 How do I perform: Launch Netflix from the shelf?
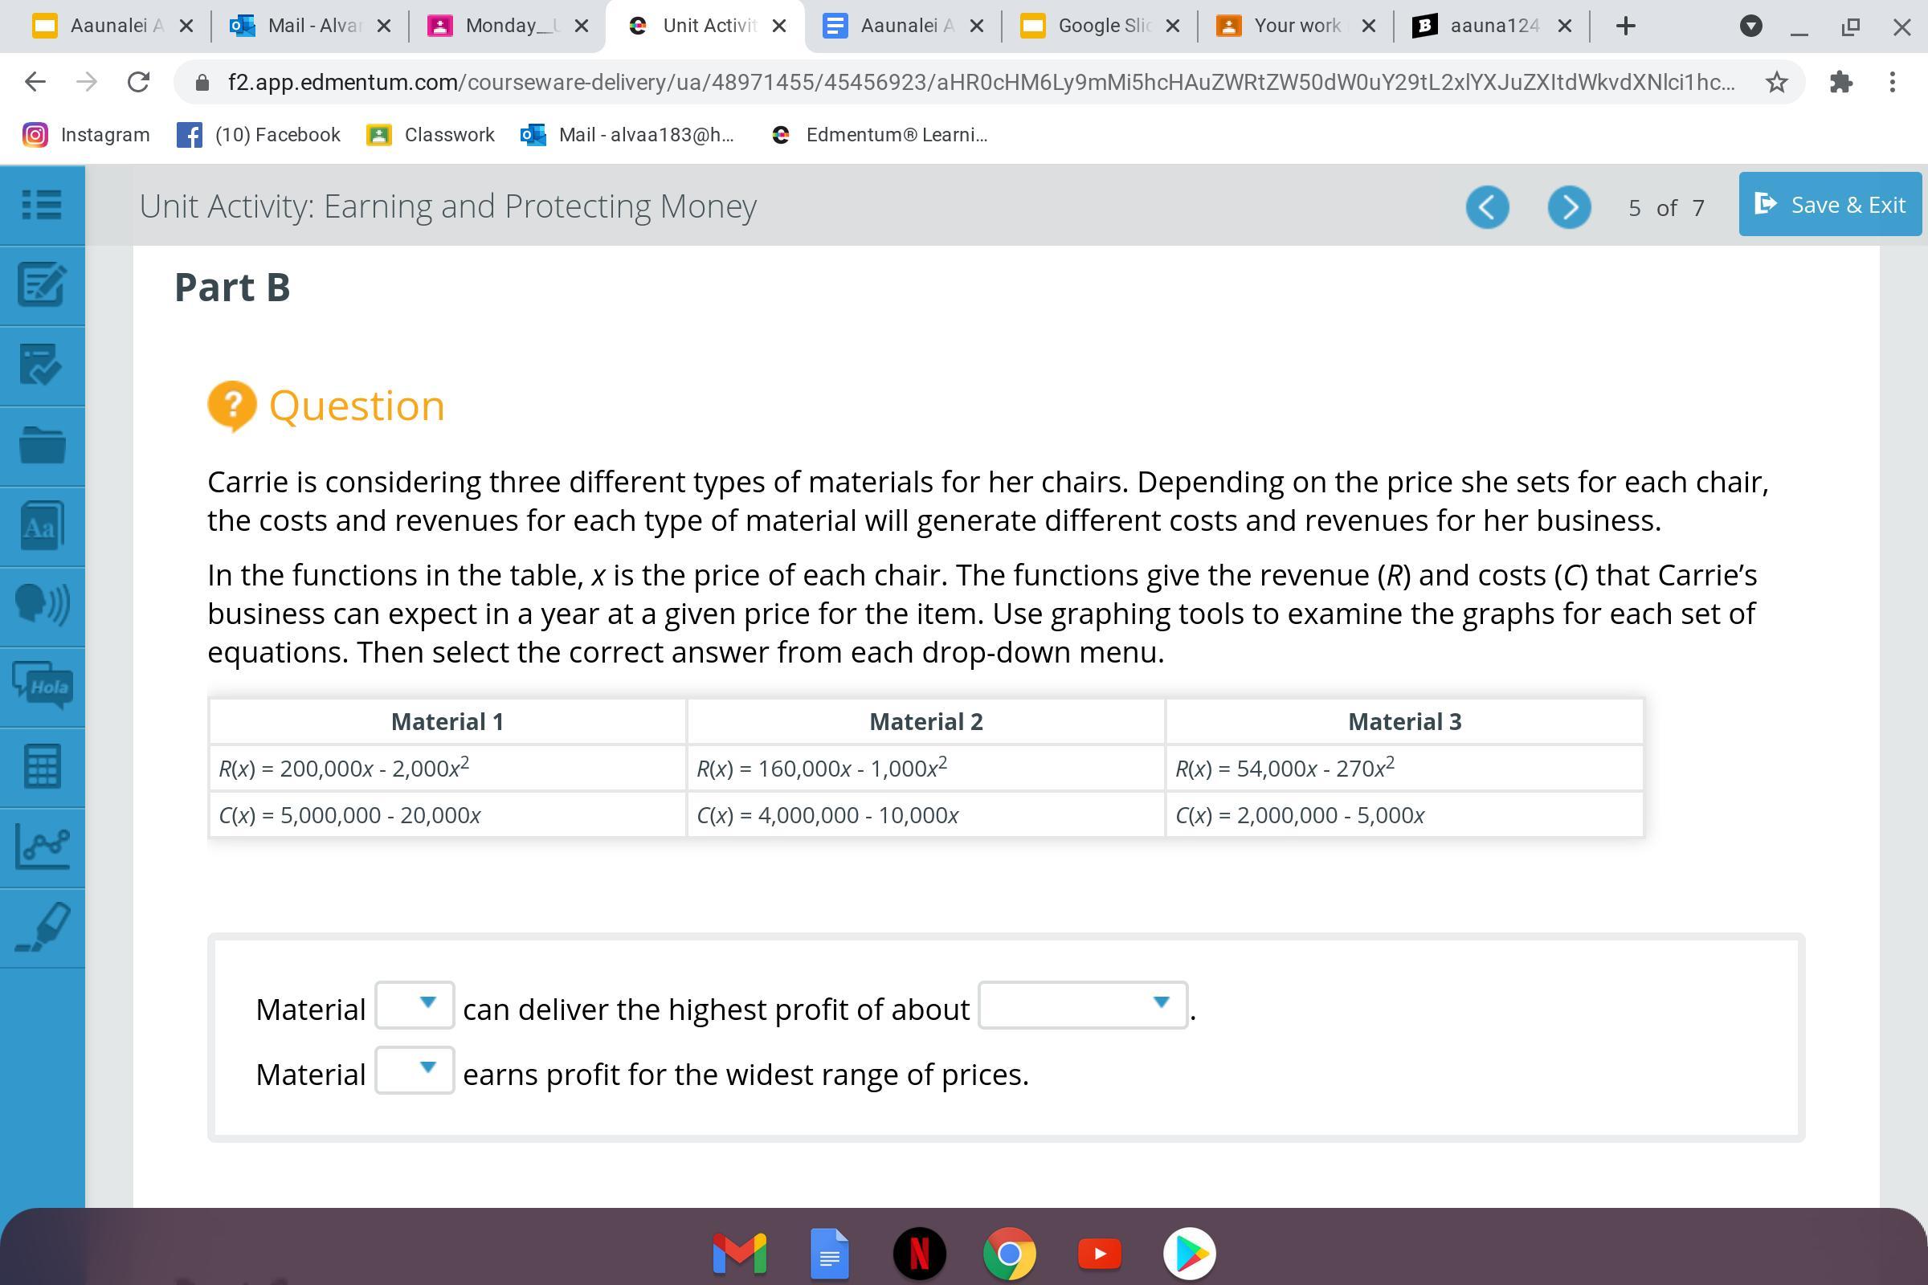(x=919, y=1253)
